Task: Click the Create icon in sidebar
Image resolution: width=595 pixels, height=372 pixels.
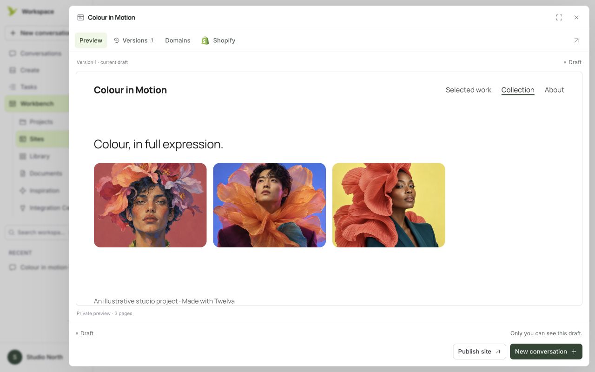Action: coord(13,70)
